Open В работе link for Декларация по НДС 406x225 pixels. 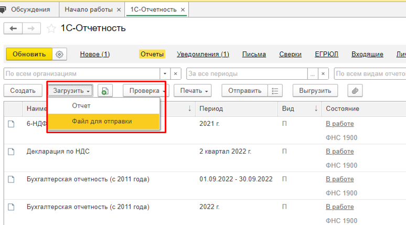(x=340, y=152)
